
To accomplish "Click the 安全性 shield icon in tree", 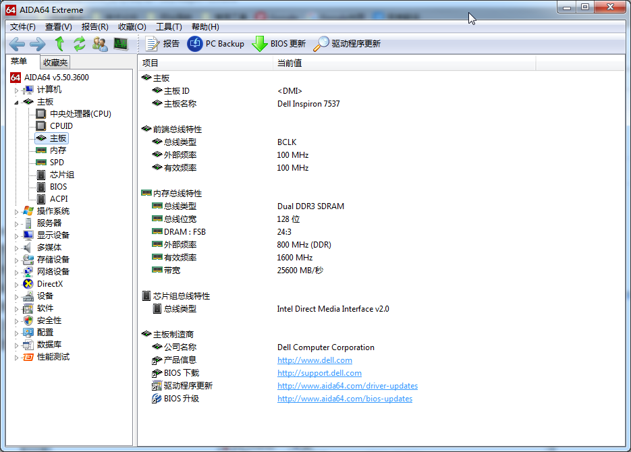I will 28,320.
